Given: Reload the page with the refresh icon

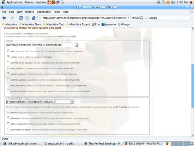Looking at the screenshot, I should [x=21, y=18].
